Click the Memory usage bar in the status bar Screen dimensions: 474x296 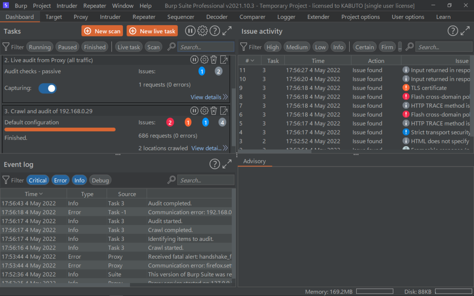(375, 292)
